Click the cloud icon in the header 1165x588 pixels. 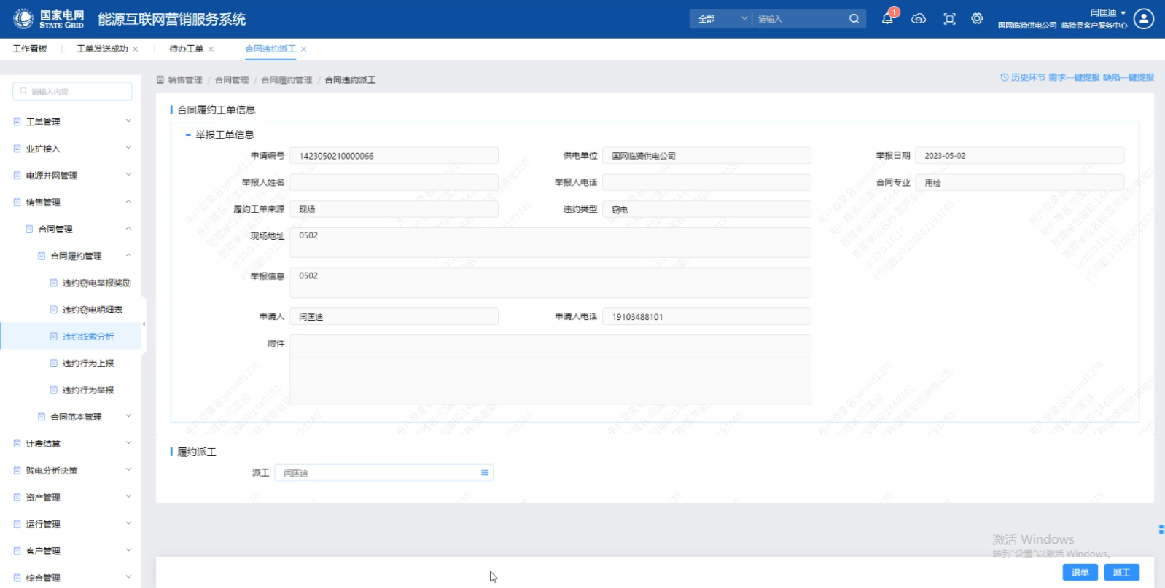tap(919, 19)
